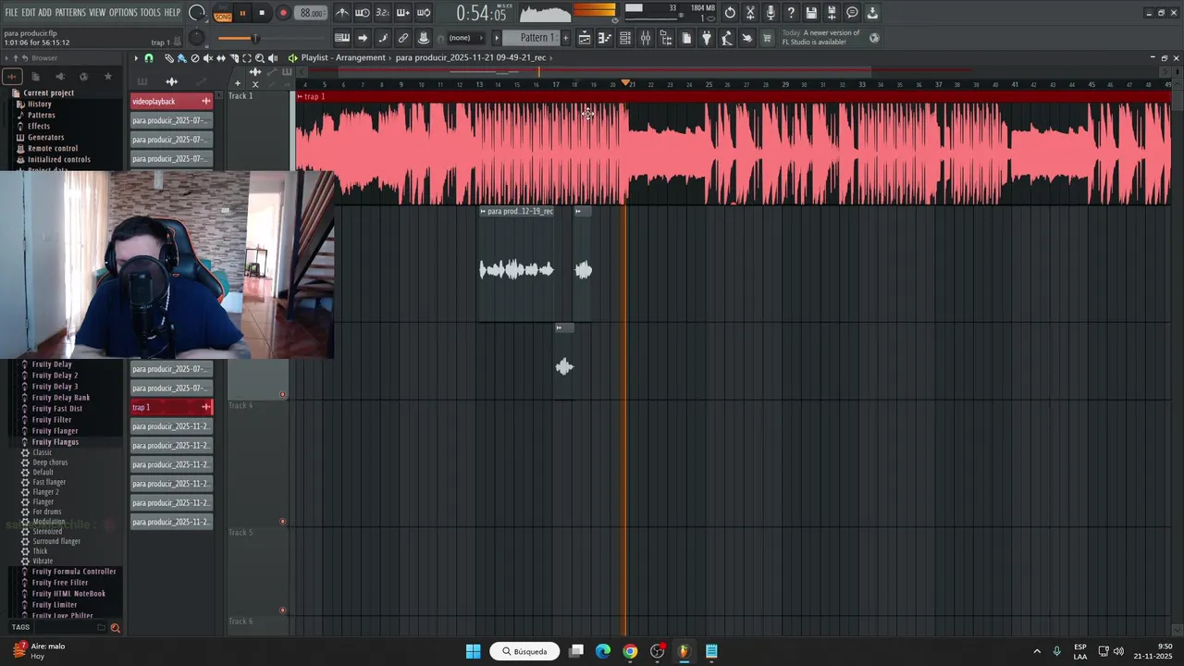Open the content library shopping cart icon
The height and width of the screenshot is (666, 1184).
[x=767, y=38]
